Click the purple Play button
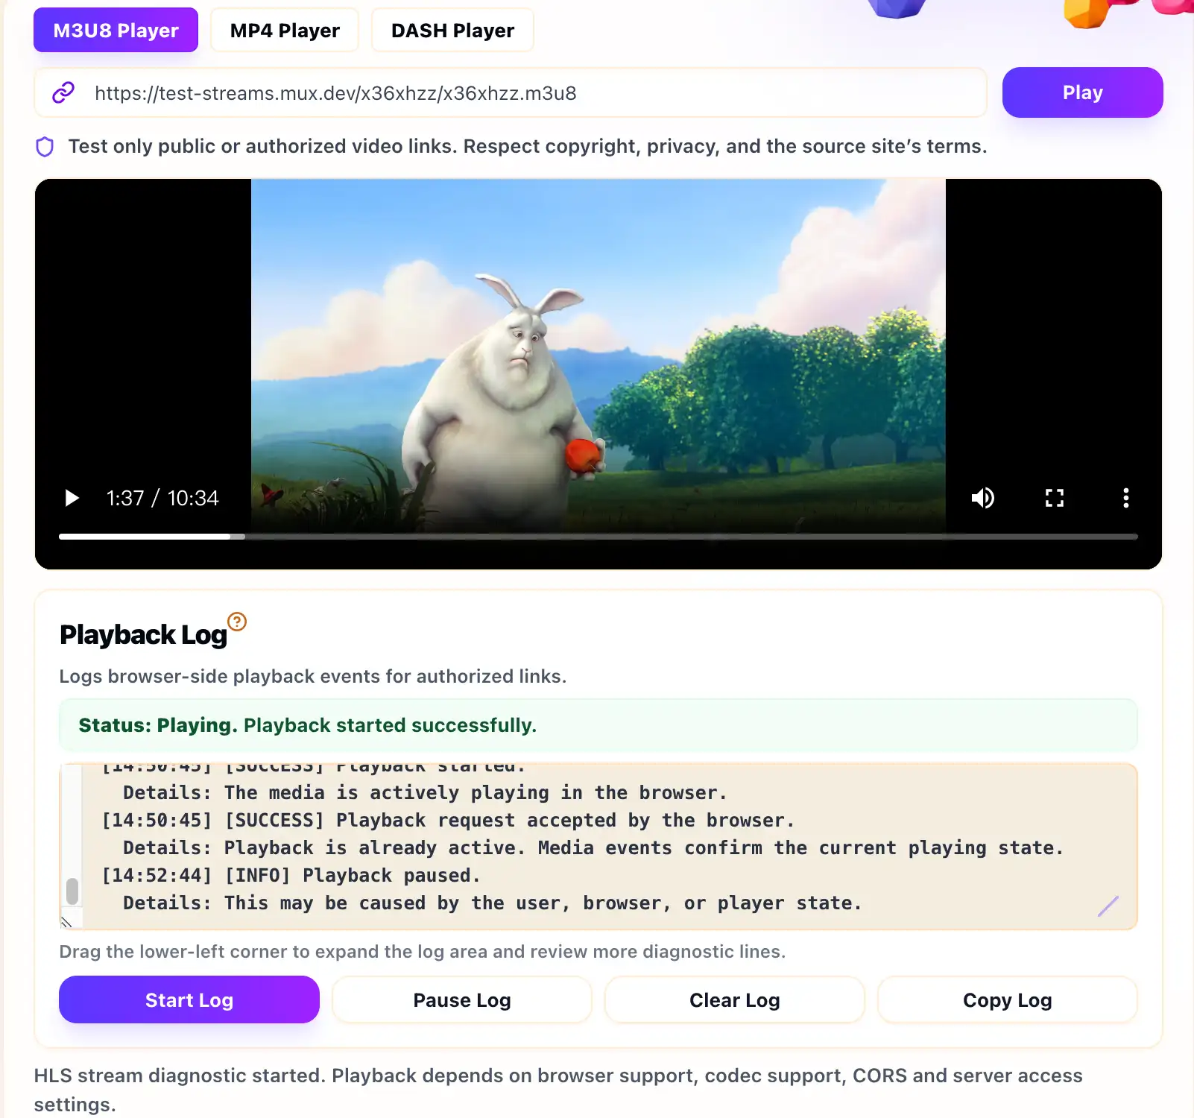The height and width of the screenshot is (1118, 1194). click(1082, 92)
